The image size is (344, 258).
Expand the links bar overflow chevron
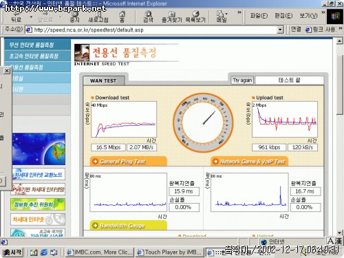[340, 29]
